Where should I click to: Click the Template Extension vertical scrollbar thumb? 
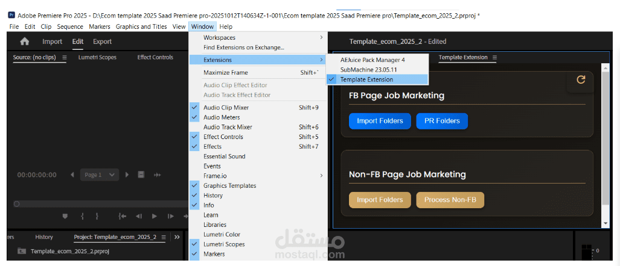[x=605, y=138]
